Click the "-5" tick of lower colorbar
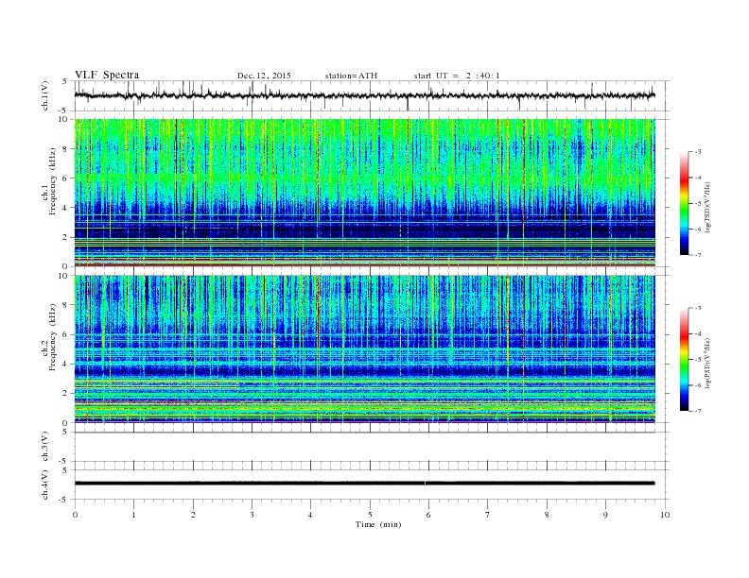Screen dimensions: 749x578 [x=698, y=360]
